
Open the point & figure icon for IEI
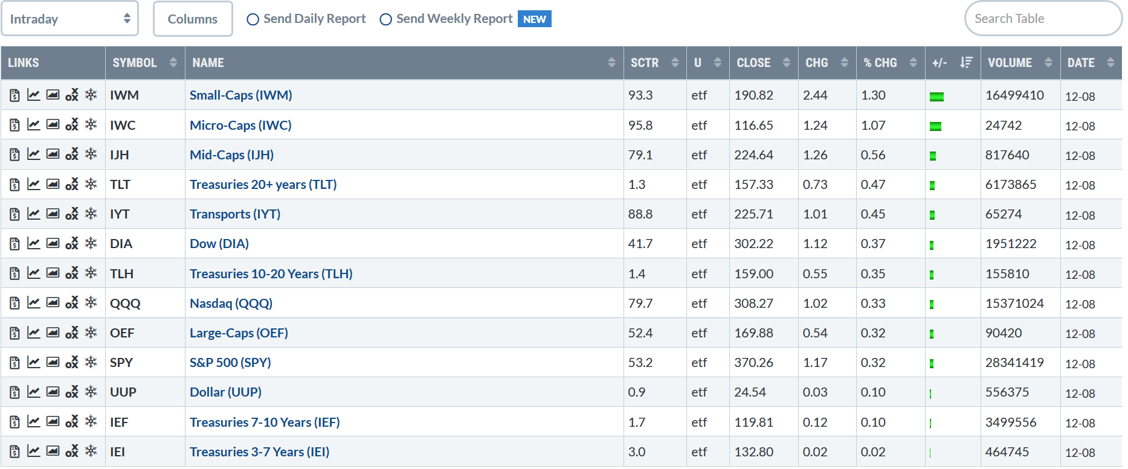(72, 451)
